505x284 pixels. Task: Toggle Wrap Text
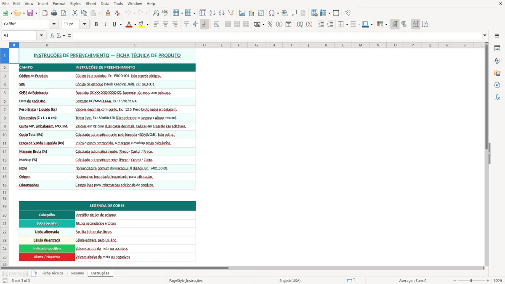[x=216, y=24]
